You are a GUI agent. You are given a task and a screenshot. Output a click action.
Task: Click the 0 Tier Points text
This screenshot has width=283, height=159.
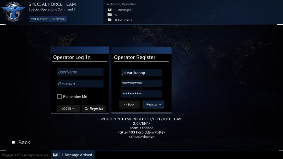click(x=123, y=20)
